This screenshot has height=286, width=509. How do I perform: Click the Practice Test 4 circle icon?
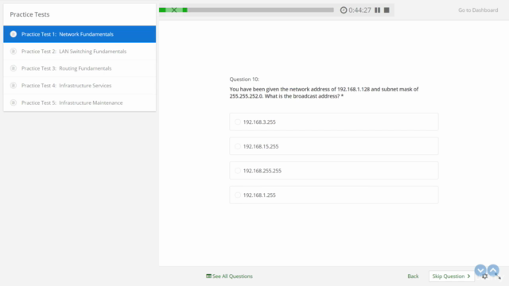(x=14, y=85)
